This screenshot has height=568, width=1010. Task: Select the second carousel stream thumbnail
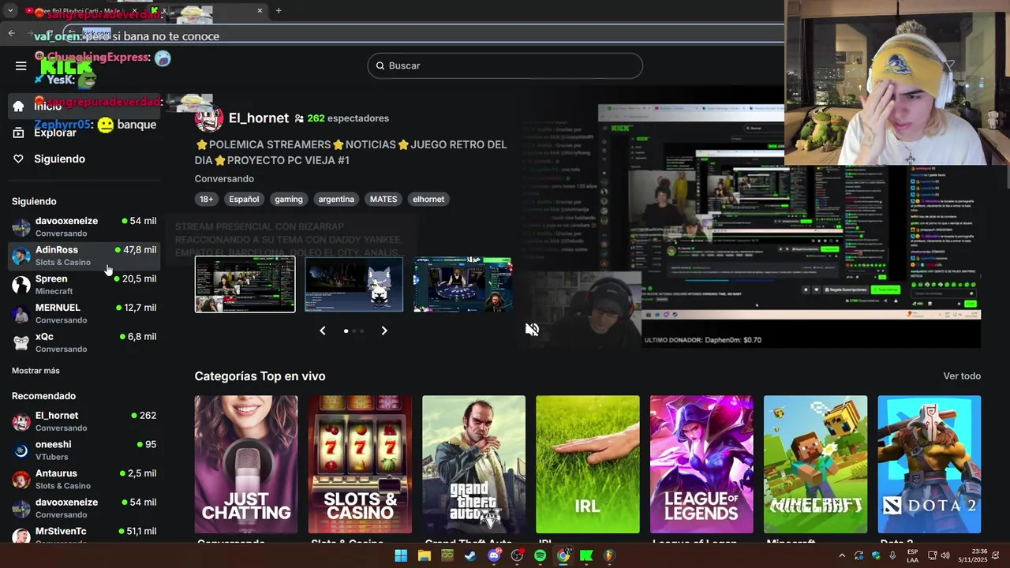(354, 284)
